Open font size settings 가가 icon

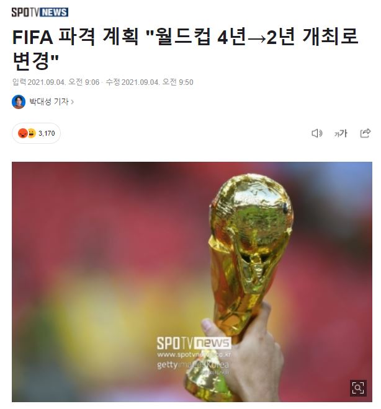[341, 134]
